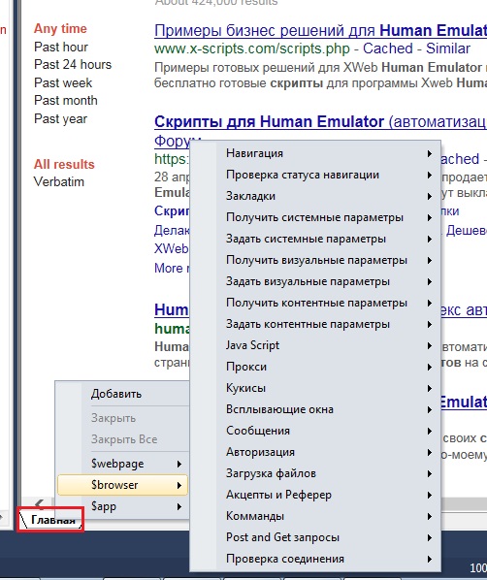
Task: Open Скрипты для Human Emulator result
Action: (320, 121)
